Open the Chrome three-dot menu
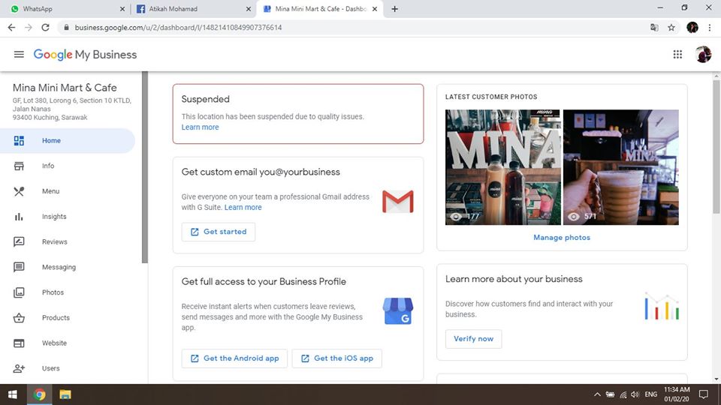721x405 pixels. pyautogui.click(x=710, y=28)
